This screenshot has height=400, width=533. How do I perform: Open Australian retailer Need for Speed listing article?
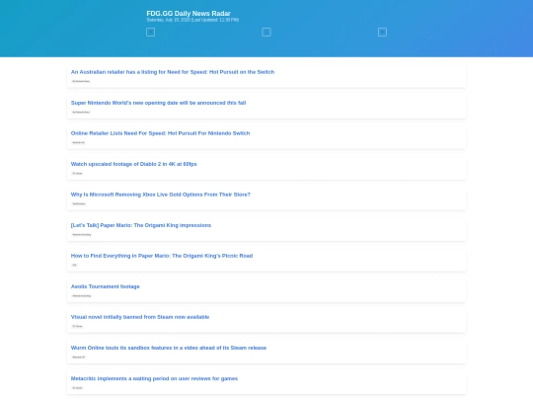[173, 72]
